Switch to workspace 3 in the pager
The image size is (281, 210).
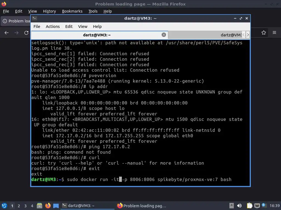tap(26, 206)
